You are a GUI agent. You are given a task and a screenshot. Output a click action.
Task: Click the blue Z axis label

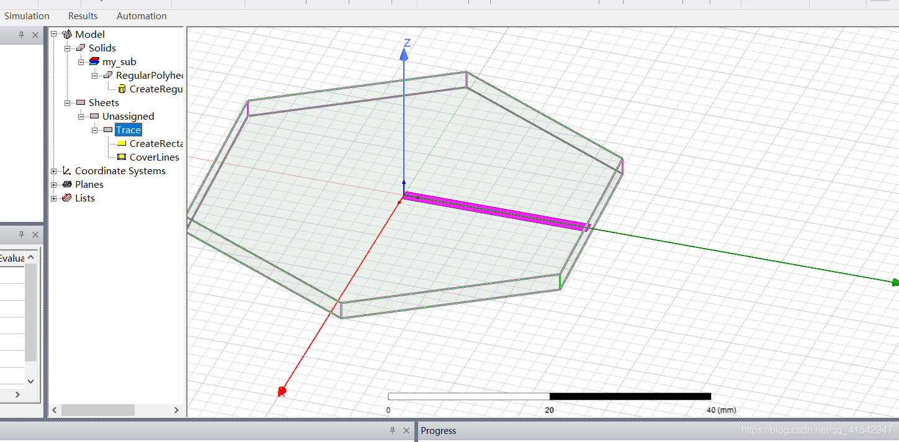tap(408, 43)
